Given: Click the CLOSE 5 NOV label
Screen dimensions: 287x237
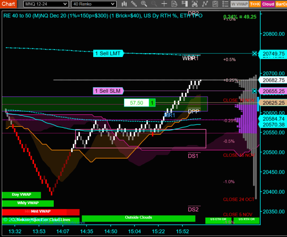Looking at the screenshot, I should tap(237, 214).
